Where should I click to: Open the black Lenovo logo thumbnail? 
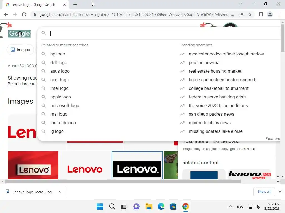(x=137, y=165)
